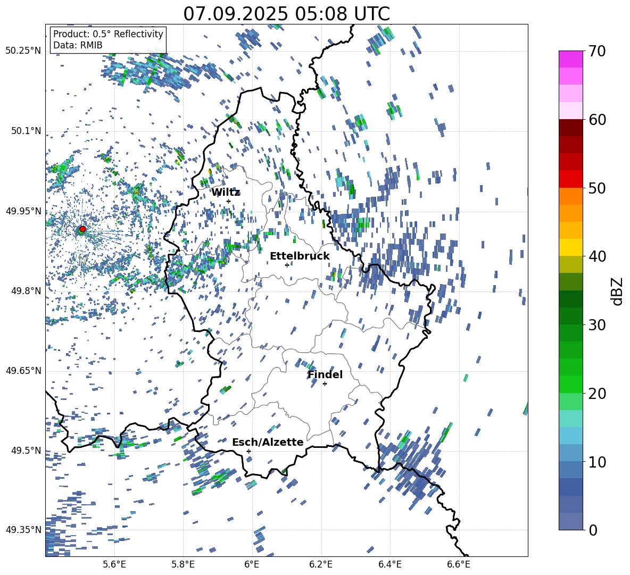Click the 6.4°E longitude label
Screen dimensions: 630x575
(389, 564)
